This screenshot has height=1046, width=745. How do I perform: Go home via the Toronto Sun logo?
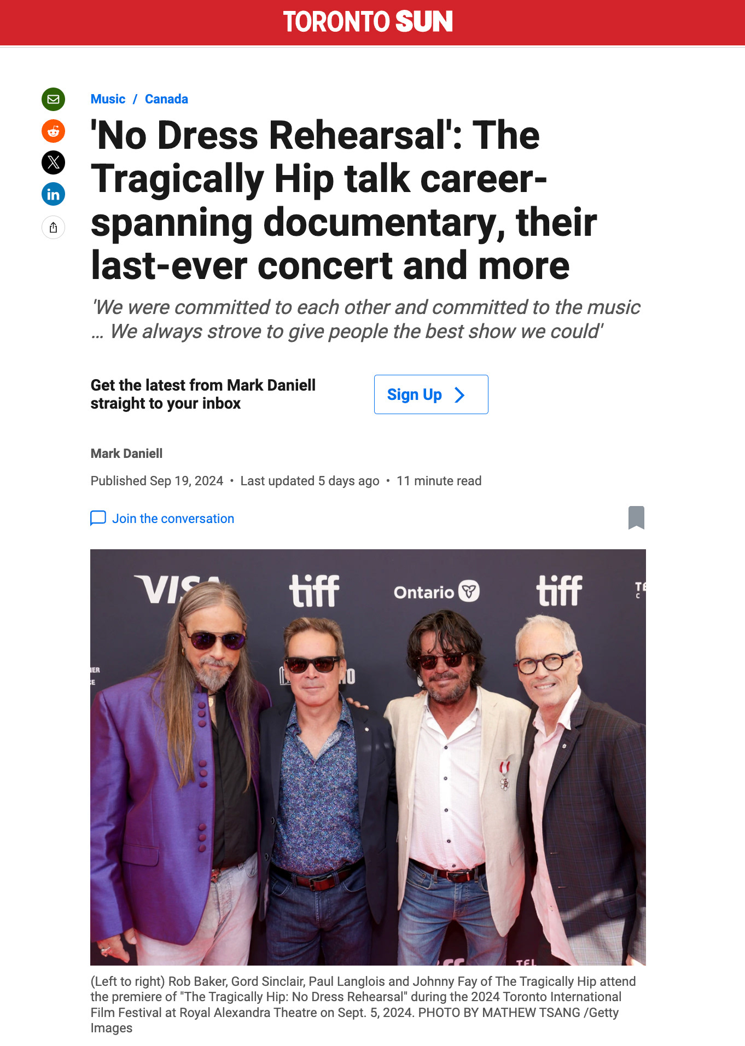pyautogui.click(x=368, y=22)
